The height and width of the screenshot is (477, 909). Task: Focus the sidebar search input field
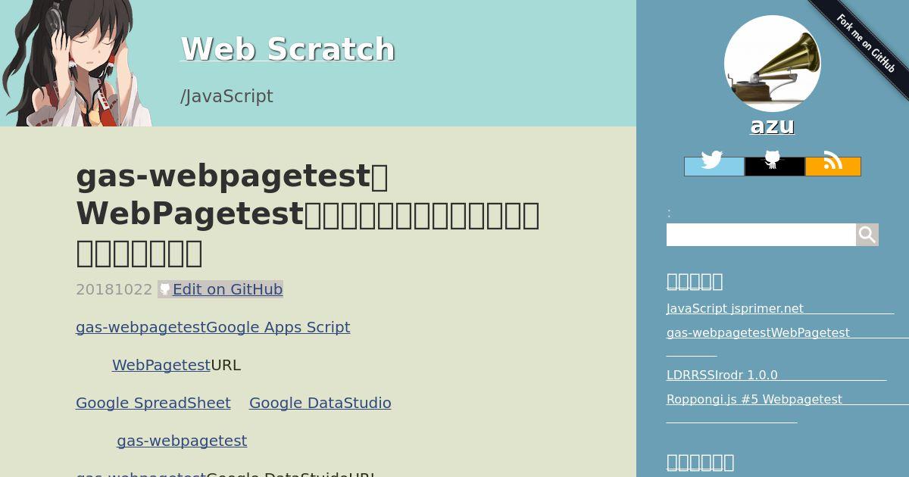pyautogui.click(x=761, y=235)
